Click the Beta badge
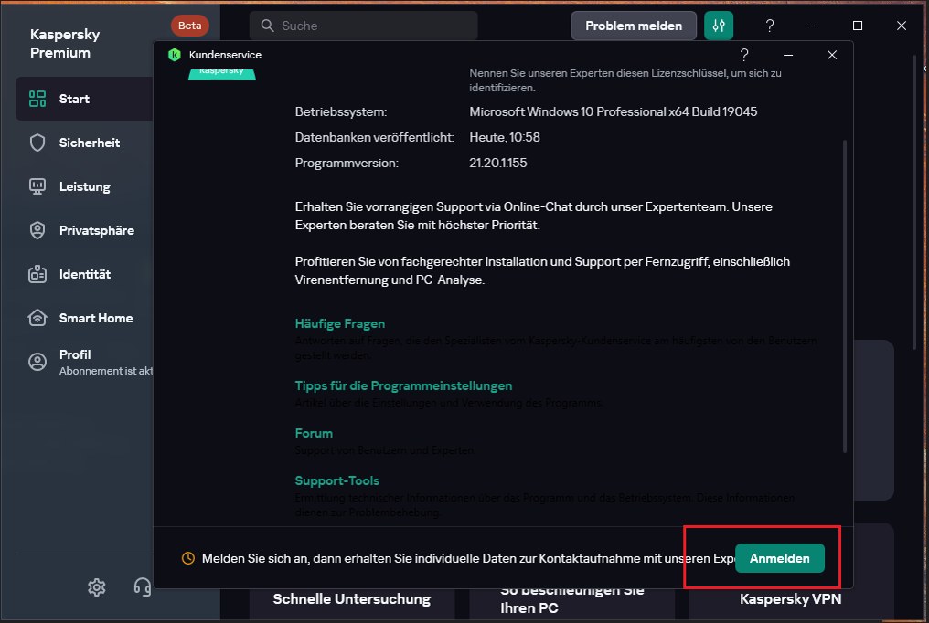This screenshot has height=623, width=929. 189,26
